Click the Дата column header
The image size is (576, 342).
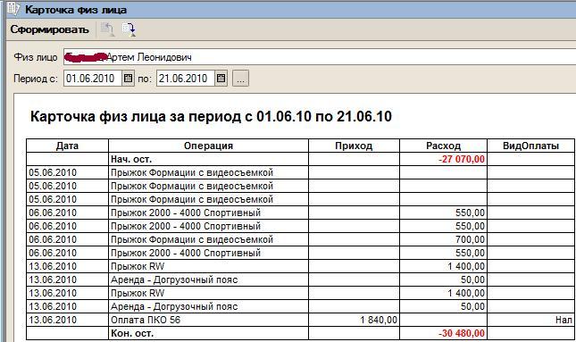[x=67, y=146]
